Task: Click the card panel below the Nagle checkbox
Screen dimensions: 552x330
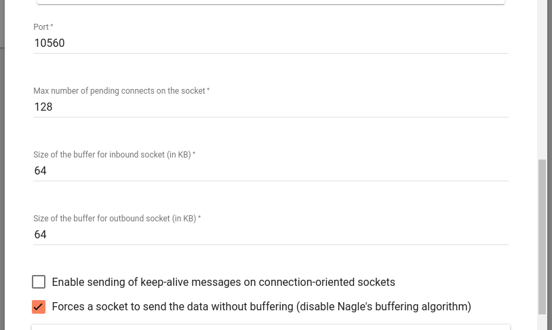Action: point(271,327)
